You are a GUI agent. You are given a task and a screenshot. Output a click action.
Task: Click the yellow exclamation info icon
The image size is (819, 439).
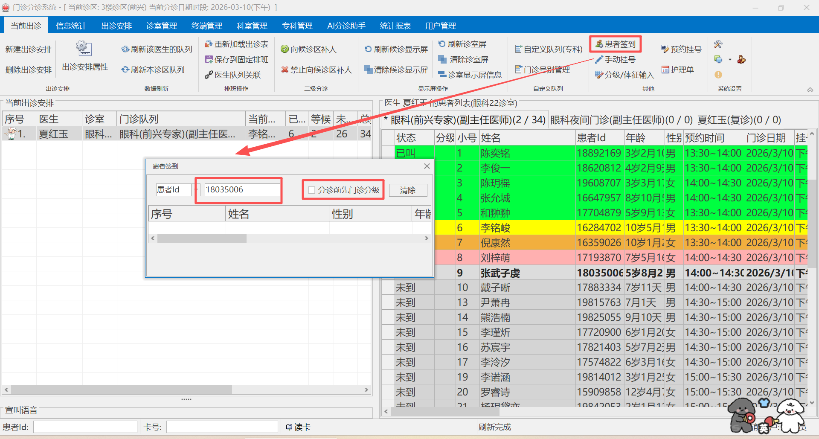point(718,75)
